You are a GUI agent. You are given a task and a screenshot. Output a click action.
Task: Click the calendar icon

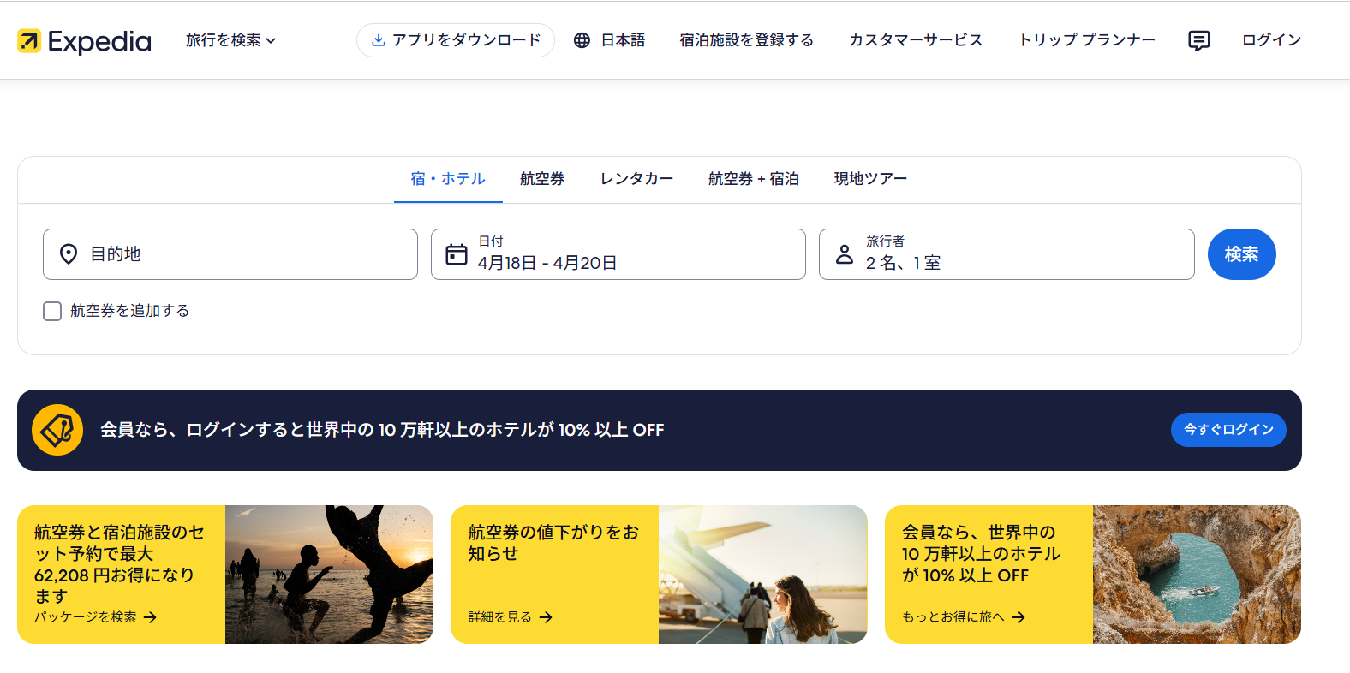(457, 254)
